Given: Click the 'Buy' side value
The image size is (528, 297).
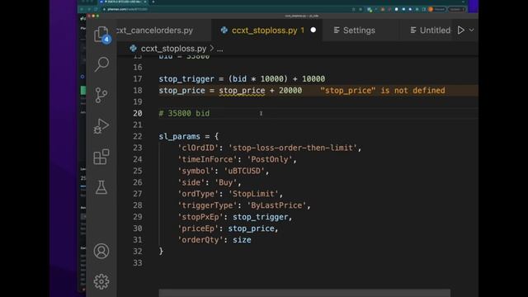Looking at the screenshot, I should pyautogui.click(x=225, y=182).
